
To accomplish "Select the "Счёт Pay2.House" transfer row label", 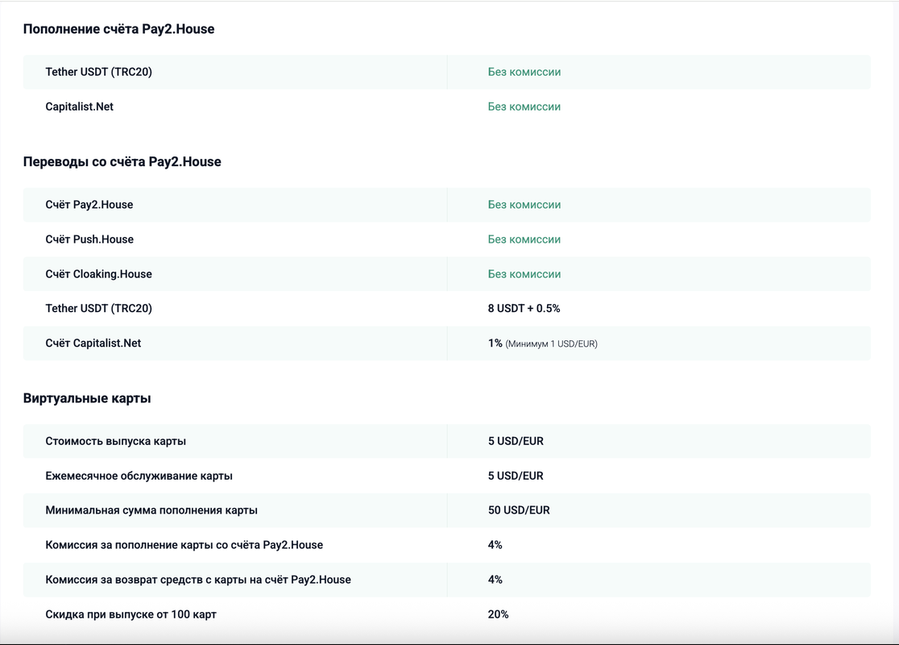I will coord(89,205).
